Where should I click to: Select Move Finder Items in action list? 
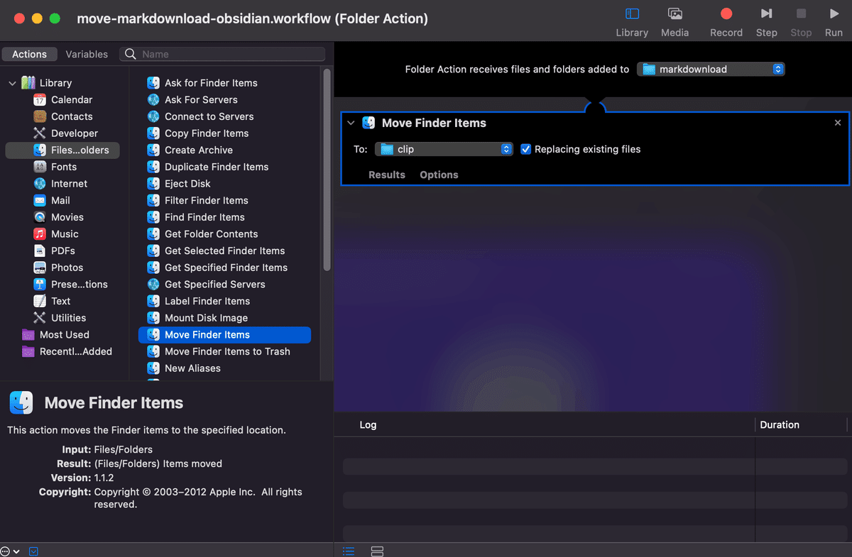[x=224, y=335]
